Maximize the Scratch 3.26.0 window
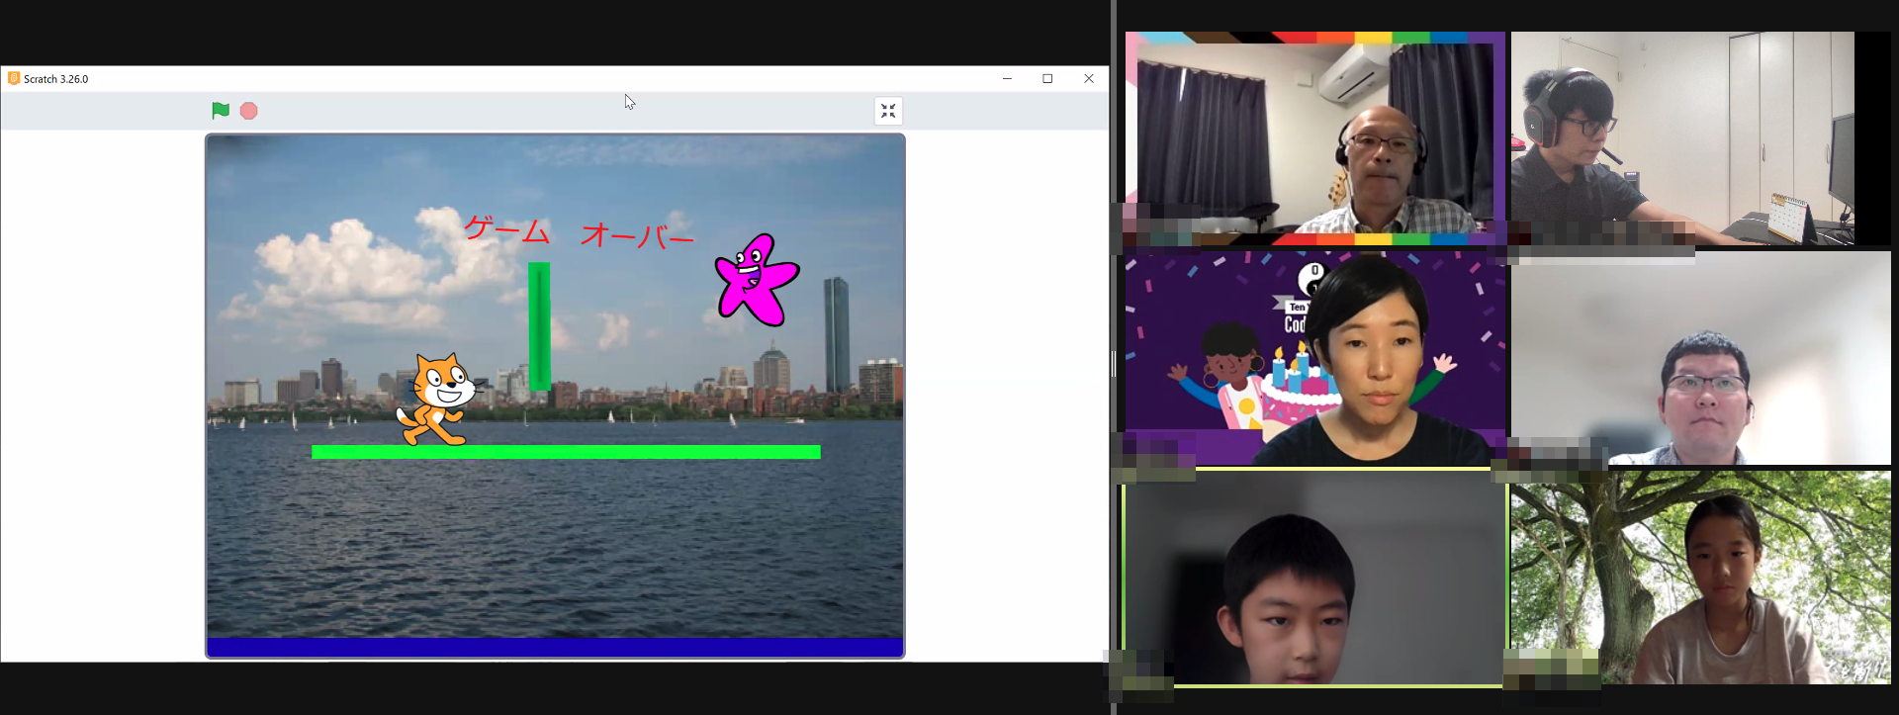The width and height of the screenshot is (1899, 715). [x=1047, y=78]
